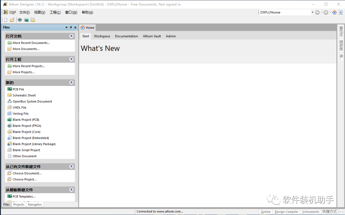Open the 工程(C) menu
Screen dimensions: 345x215
(x=55, y=12)
